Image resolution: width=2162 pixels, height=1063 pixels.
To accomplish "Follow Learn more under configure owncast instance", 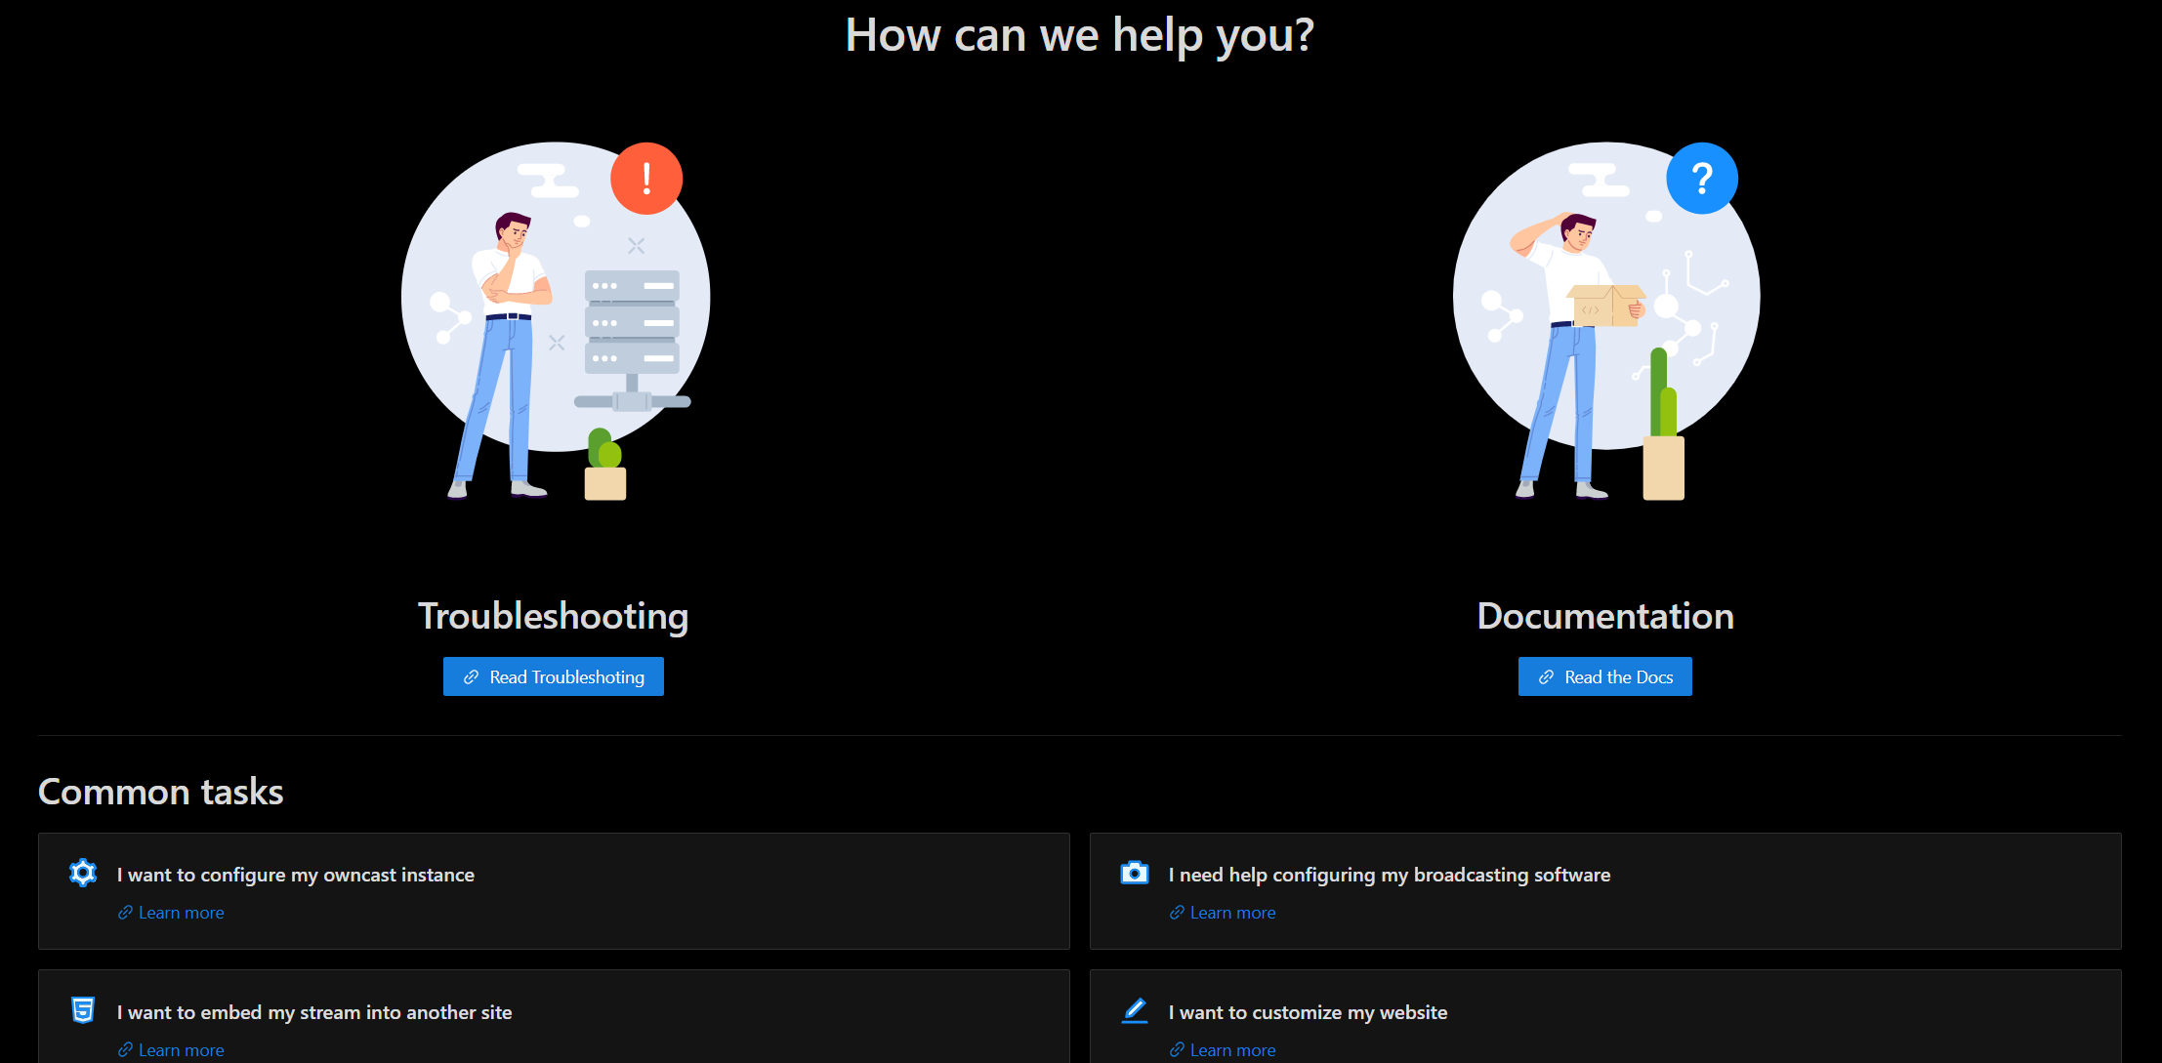I will [x=181, y=913].
